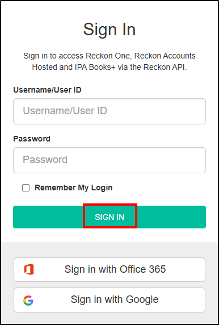Click the word Google on bottom button
This screenshot has height=325, width=219.
[142, 299]
